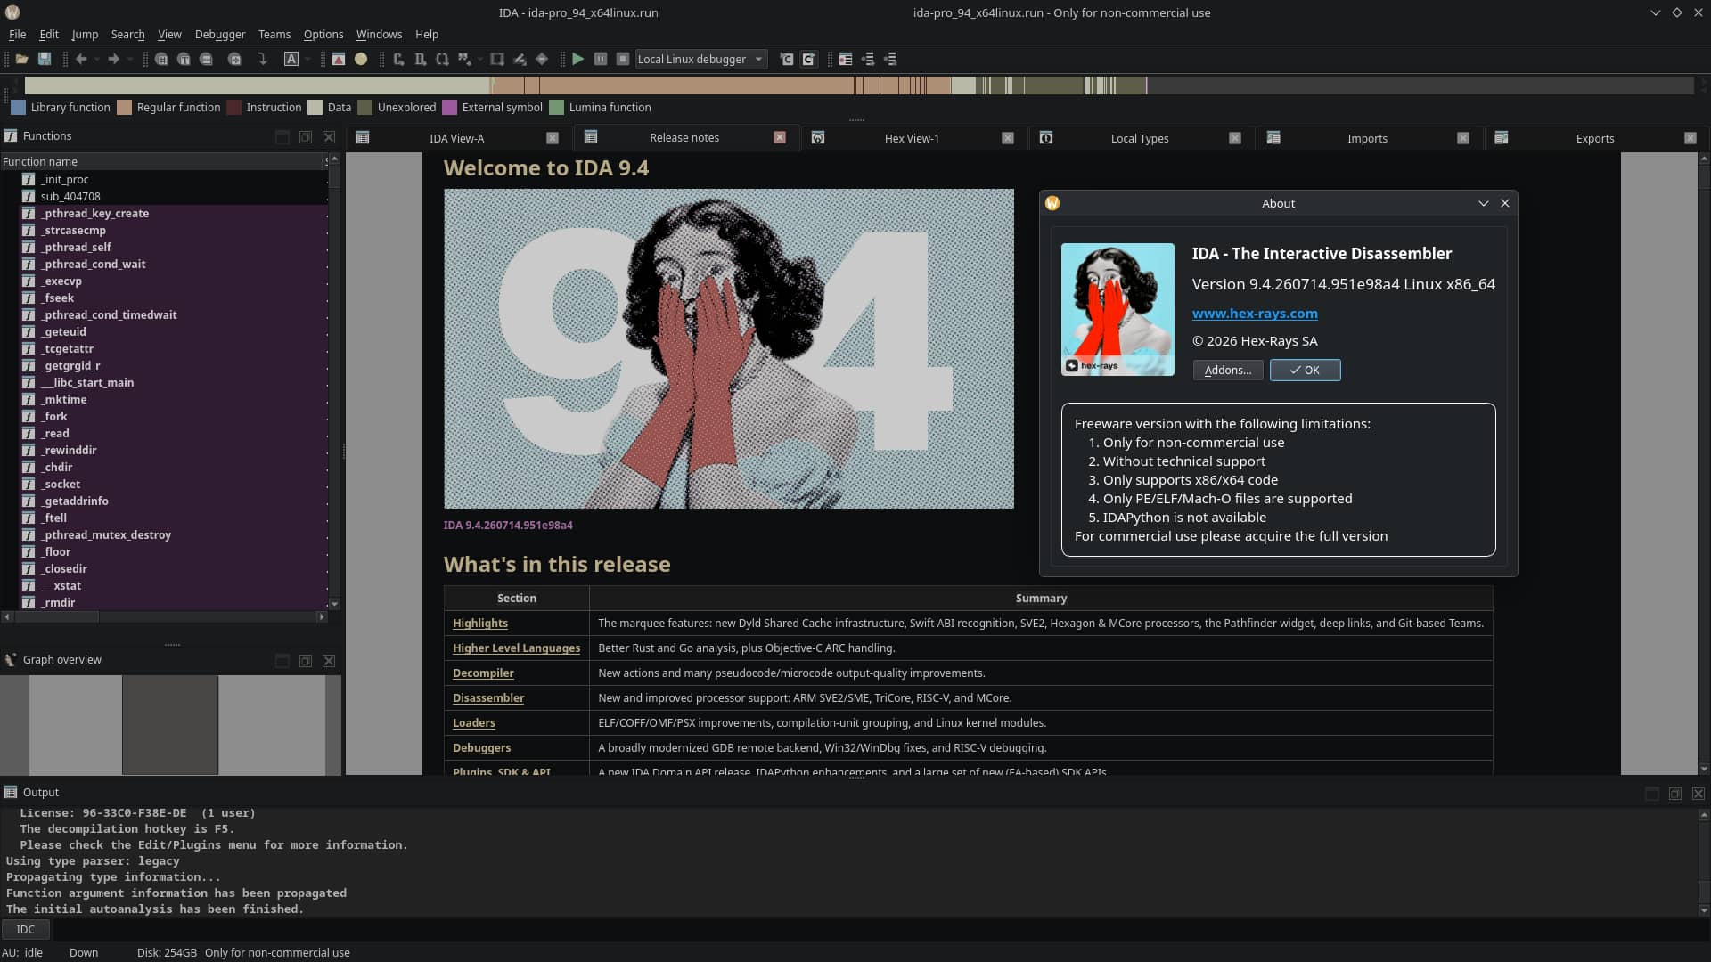This screenshot has width=1711, height=962.
Task: Click the Regular function color swatch
Action: pyautogui.click(x=124, y=107)
